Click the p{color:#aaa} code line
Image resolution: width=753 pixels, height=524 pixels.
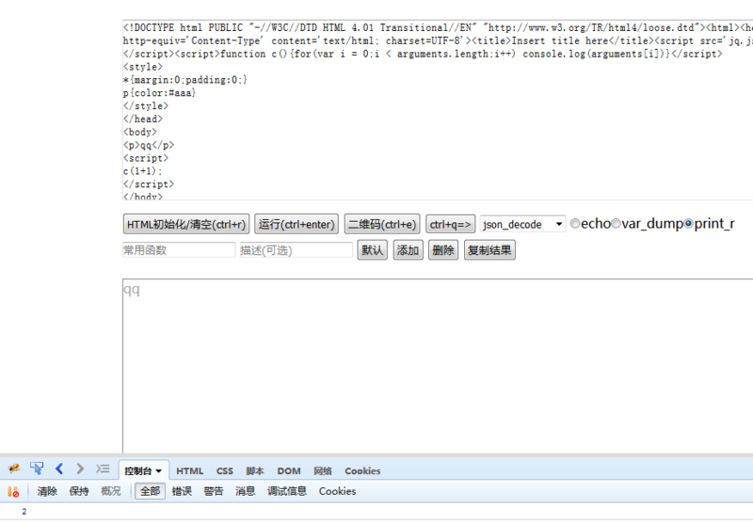tap(159, 93)
